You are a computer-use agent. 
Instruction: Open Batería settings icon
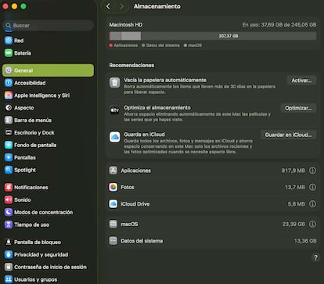point(9,53)
